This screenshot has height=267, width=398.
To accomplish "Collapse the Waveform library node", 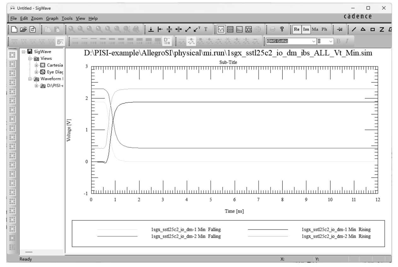I will pyautogui.click(x=30, y=79).
